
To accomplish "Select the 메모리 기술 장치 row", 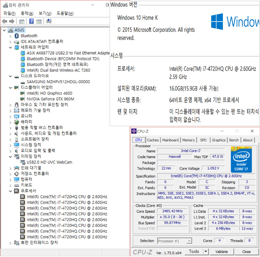I will coord(35,111).
